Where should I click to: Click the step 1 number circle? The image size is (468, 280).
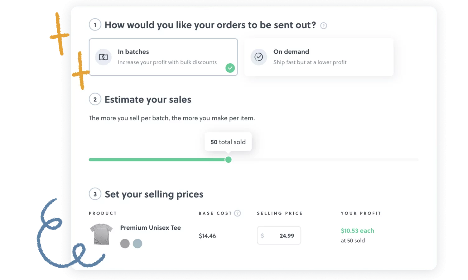point(95,25)
